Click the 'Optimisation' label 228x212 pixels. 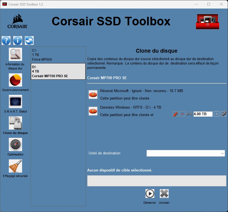click(x=15, y=154)
